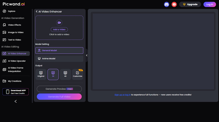Open the YouTube icon in header
Image resolution: width=219 pixels, height=122 pixels.
[x=174, y=4]
